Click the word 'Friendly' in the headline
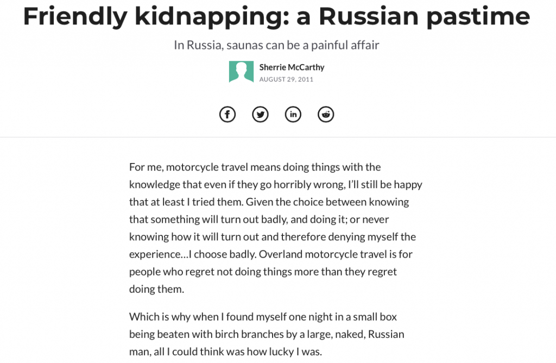 (x=75, y=16)
